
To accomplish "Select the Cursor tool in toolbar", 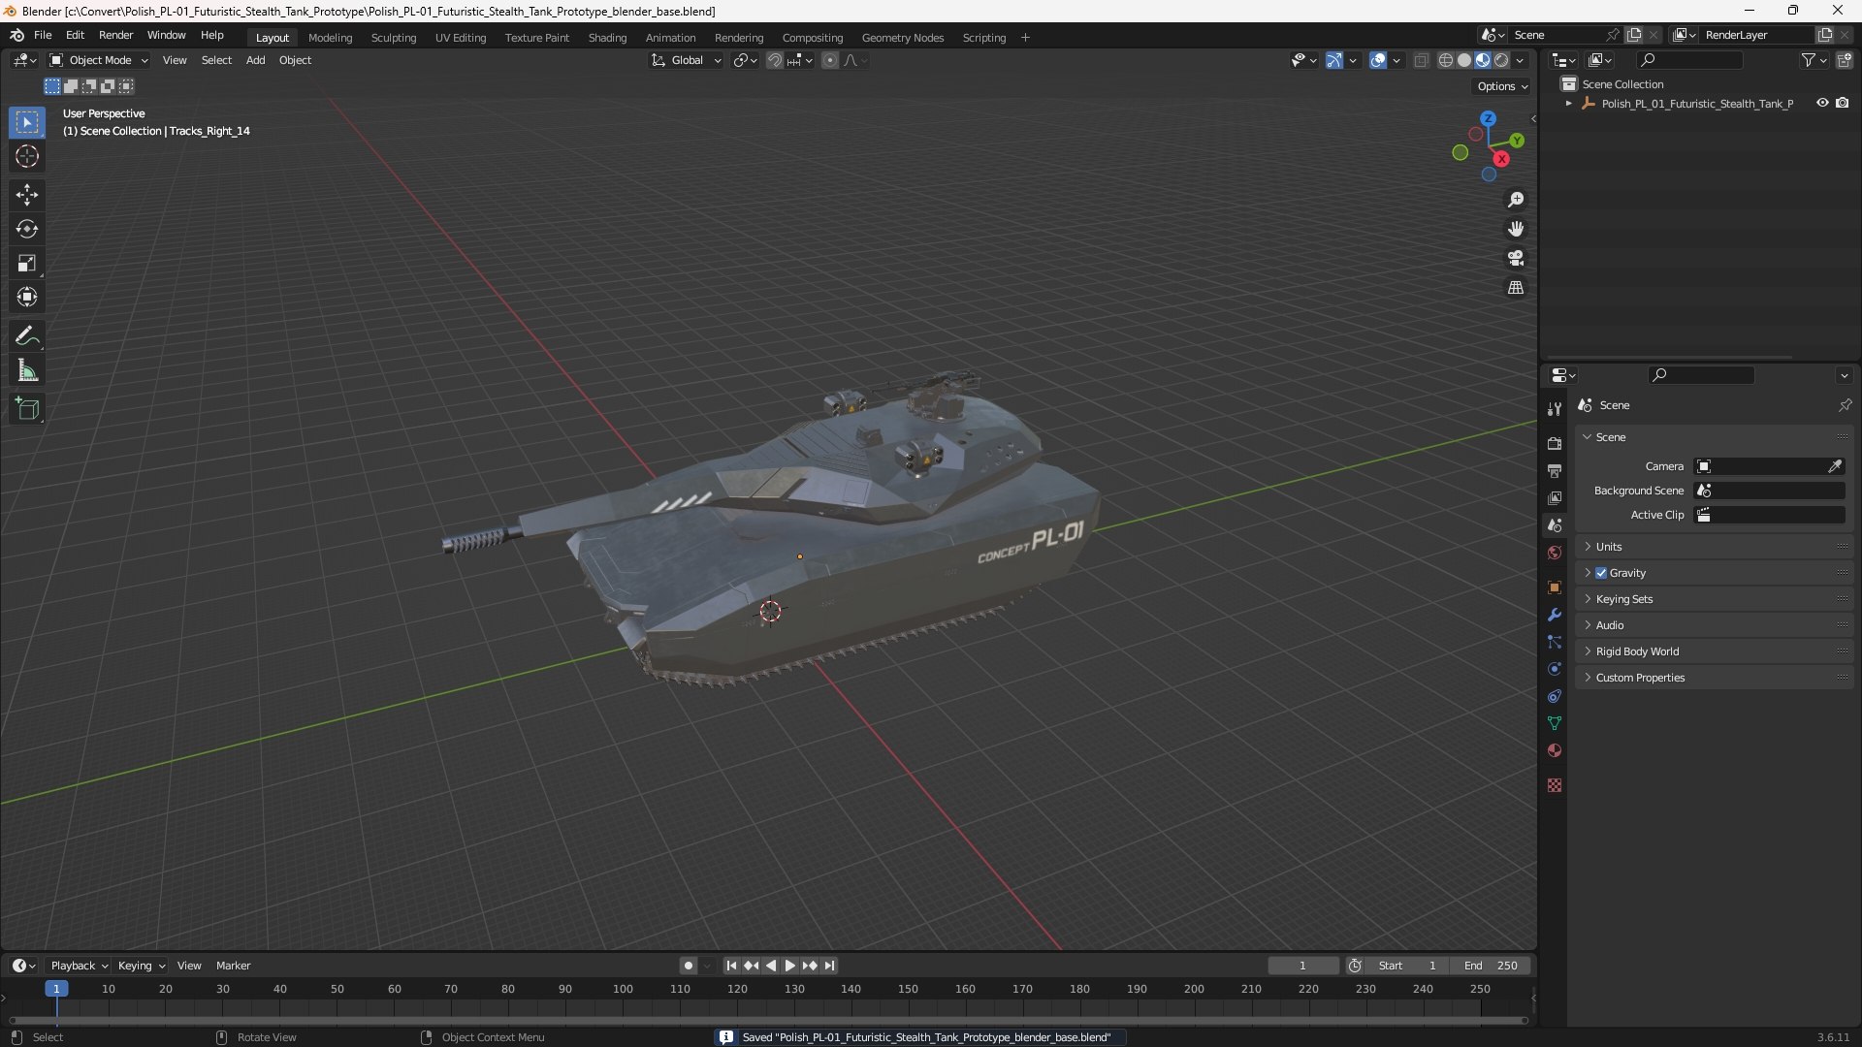I will click(x=27, y=156).
